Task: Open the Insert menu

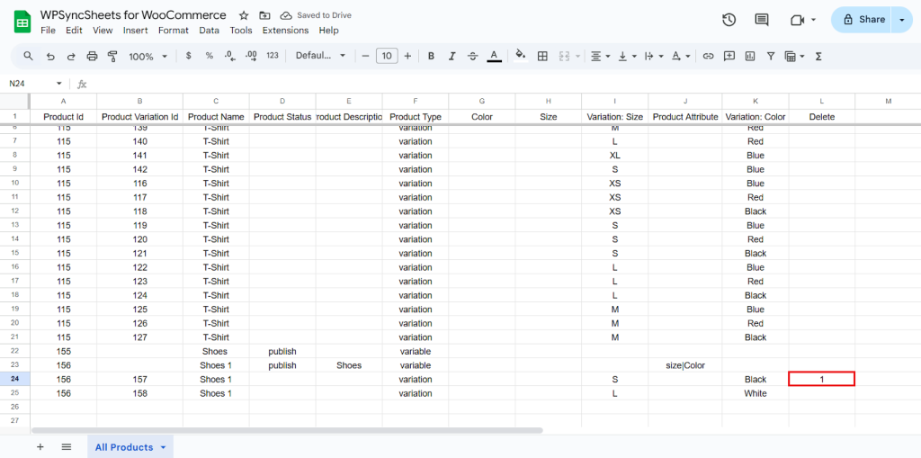Action: pos(135,31)
